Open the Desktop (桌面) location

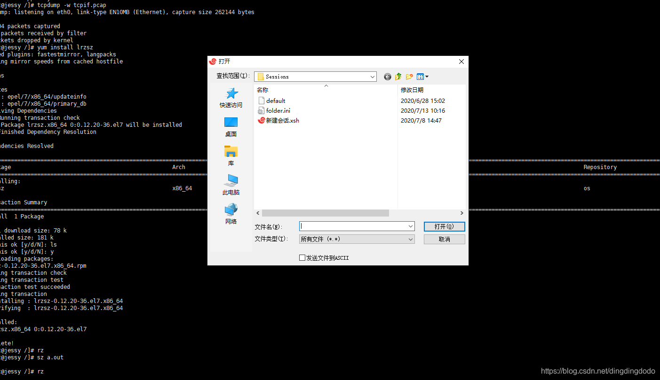pos(231,127)
